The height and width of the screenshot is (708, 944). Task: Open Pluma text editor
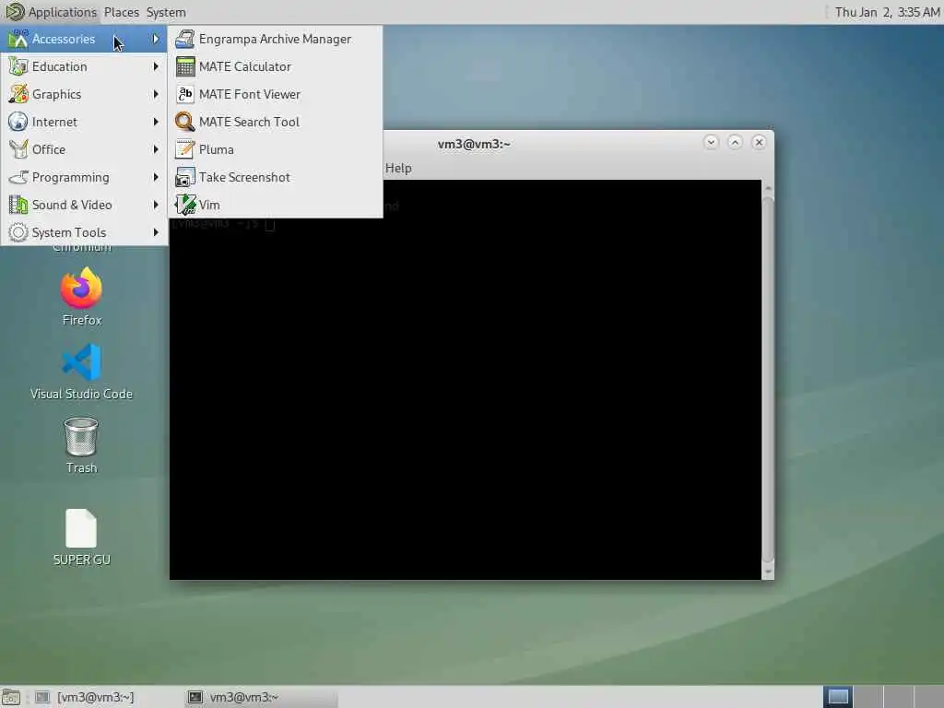(x=275, y=150)
